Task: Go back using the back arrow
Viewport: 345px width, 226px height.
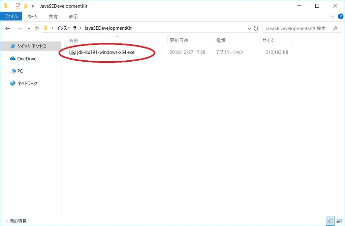Action: [x=8, y=28]
